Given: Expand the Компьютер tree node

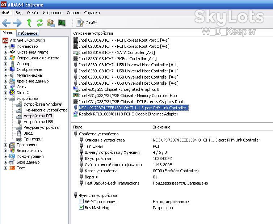Looking at the screenshot, I should 5,46.
